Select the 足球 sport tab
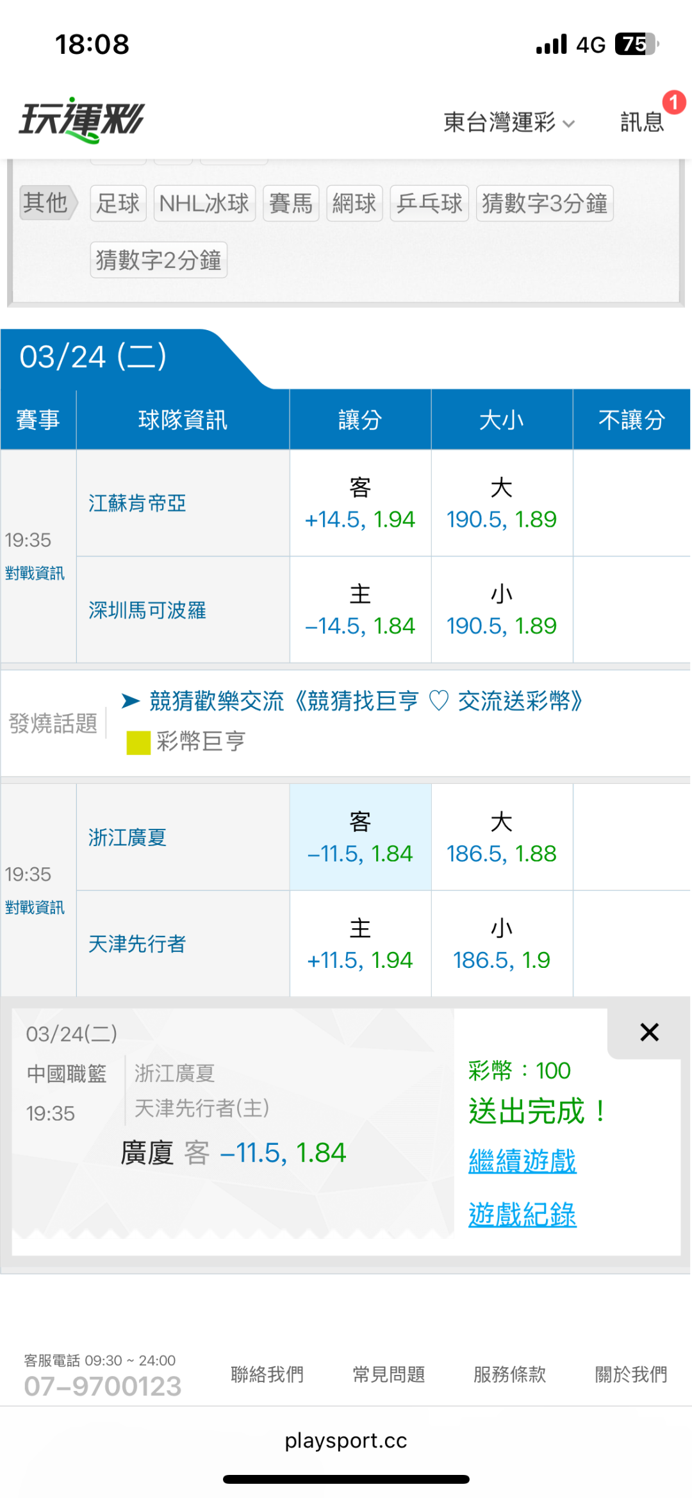 (x=118, y=203)
